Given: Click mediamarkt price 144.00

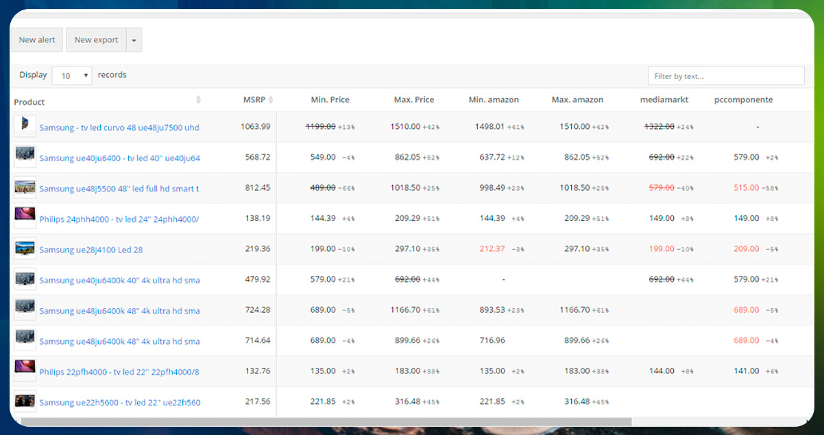Looking at the screenshot, I should pyautogui.click(x=662, y=371).
